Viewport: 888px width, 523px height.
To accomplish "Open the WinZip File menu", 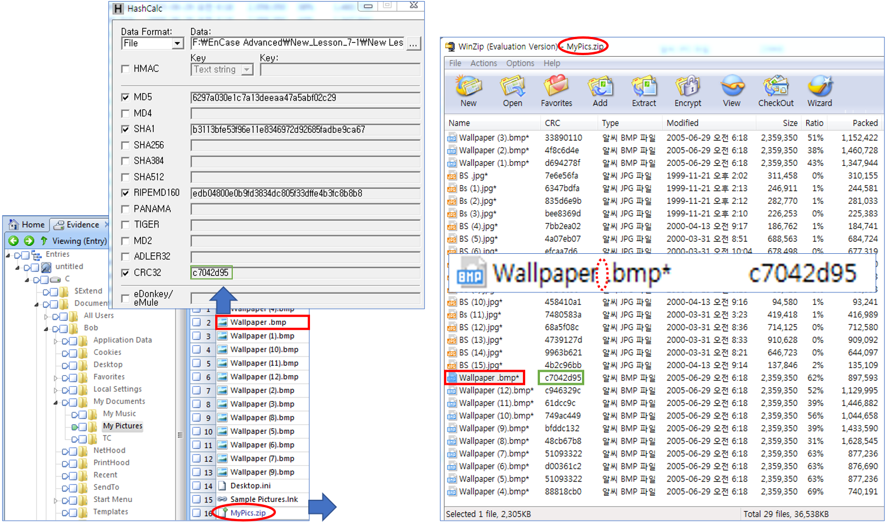I will (455, 63).
